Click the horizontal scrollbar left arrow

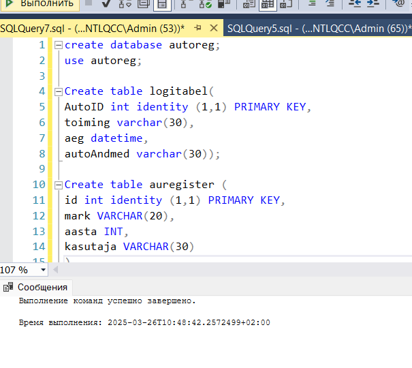[55, 270]
